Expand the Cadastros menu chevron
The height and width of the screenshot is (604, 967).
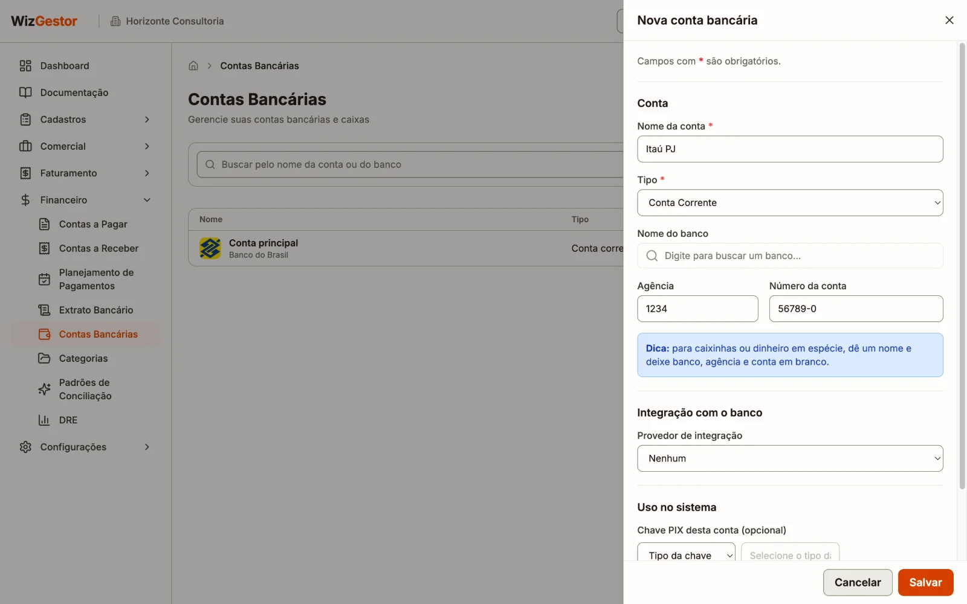(x=147, y=120)
